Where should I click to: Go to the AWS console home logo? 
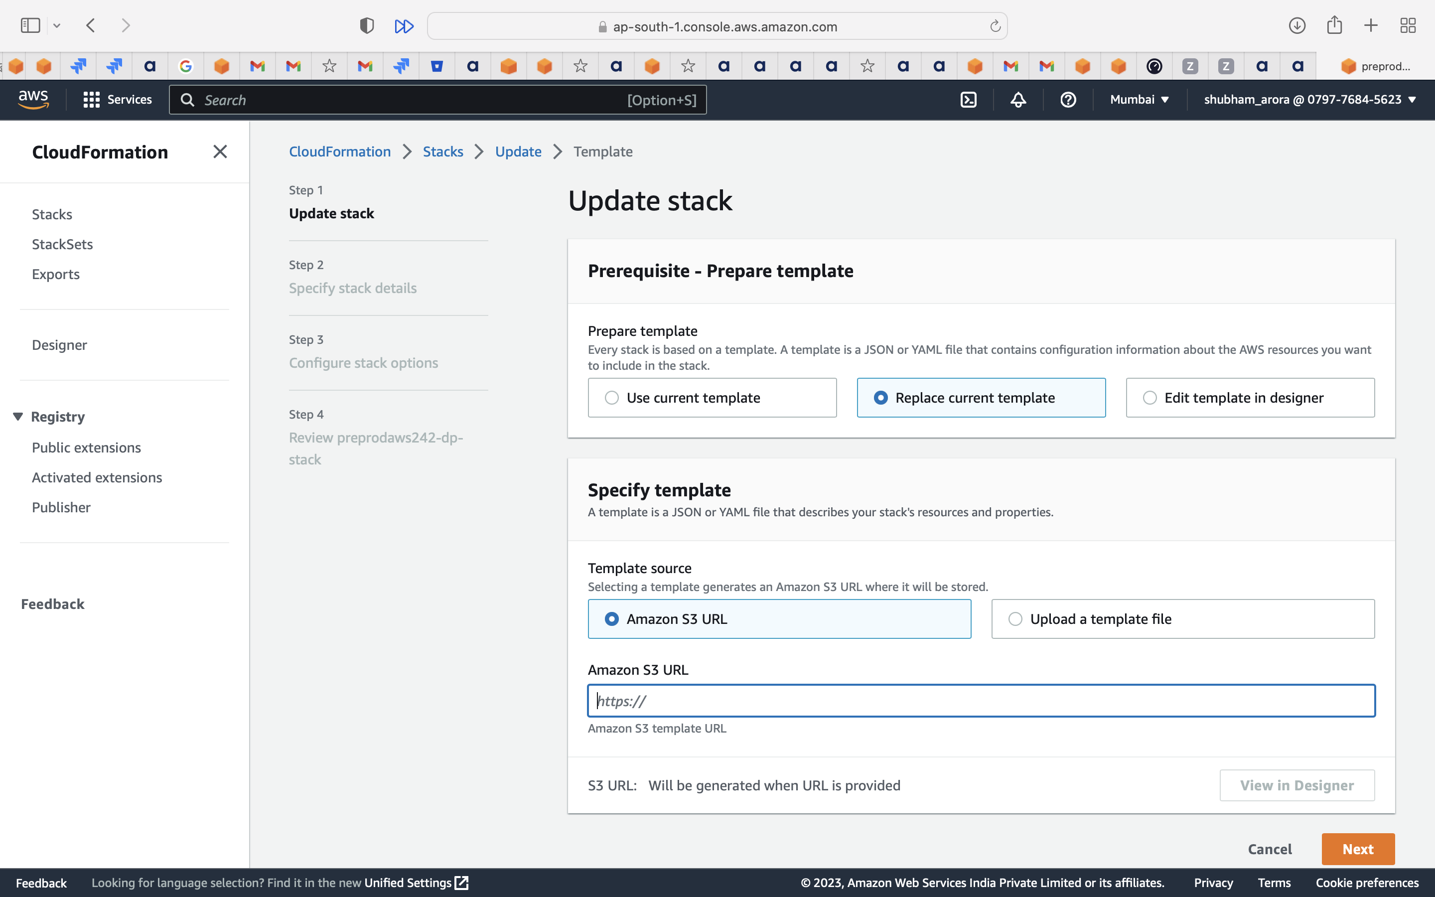33,100
